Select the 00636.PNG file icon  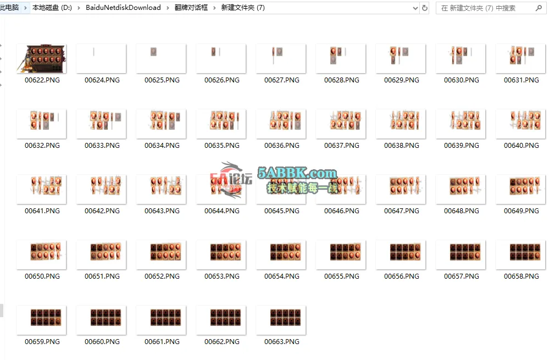(x=281, y=124)
